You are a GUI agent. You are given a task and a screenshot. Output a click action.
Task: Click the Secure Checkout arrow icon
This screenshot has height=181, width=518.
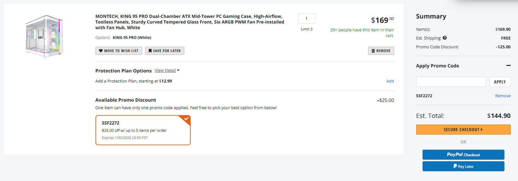click(x=482, y=130)
